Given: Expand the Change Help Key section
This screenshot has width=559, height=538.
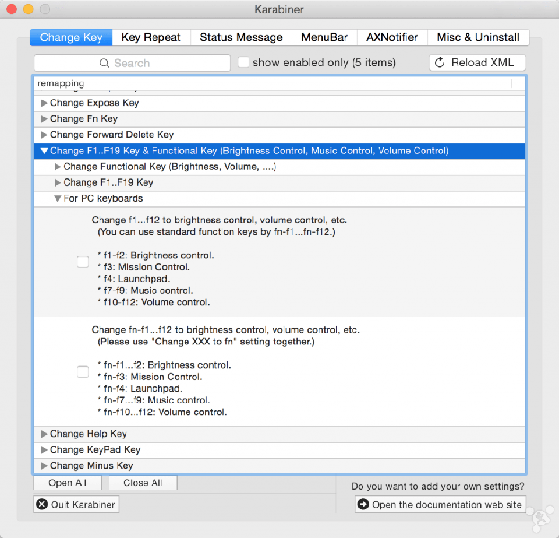Looking at the screenshot, I should click(44, 434).
